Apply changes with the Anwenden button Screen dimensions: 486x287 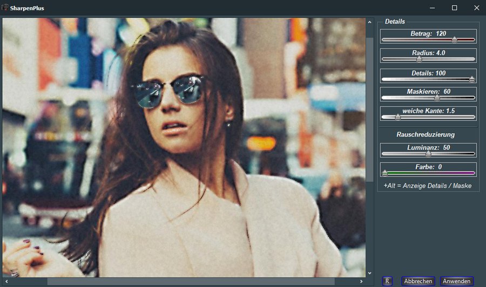click(456, 281)
